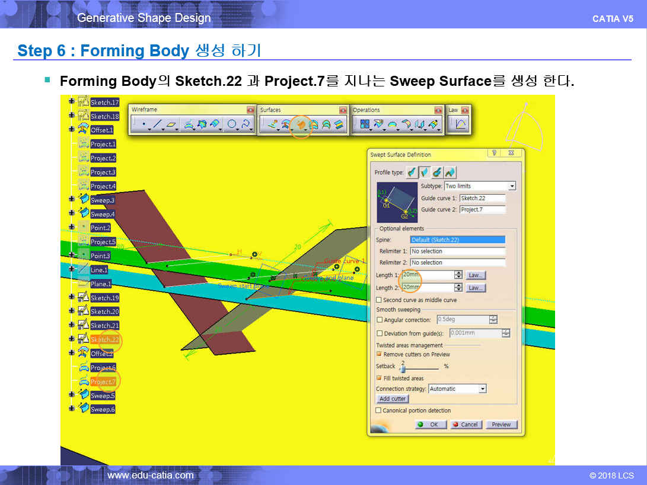Select Project.7 in the specification tree
Screen dimensions: 647x485
point(103,382)
